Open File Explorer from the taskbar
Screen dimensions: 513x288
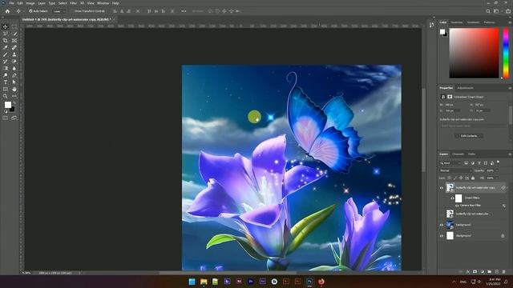tap(204, 282)
